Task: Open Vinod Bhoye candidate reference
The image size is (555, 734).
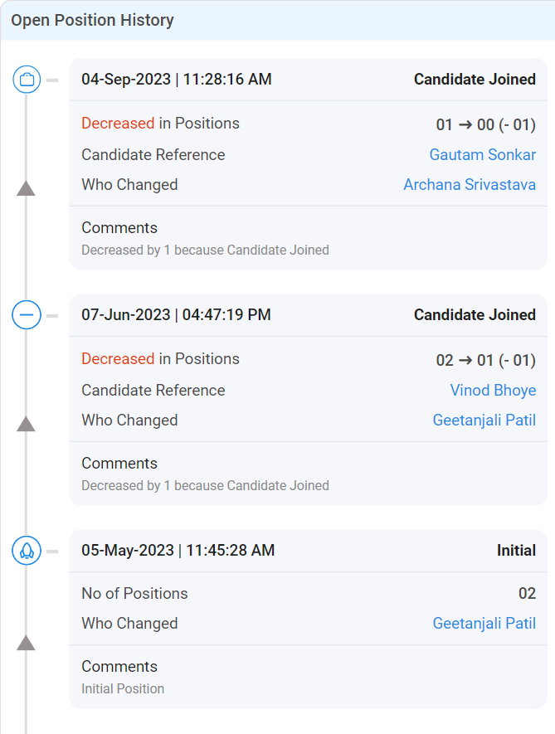Action: [x=493, y=391]
